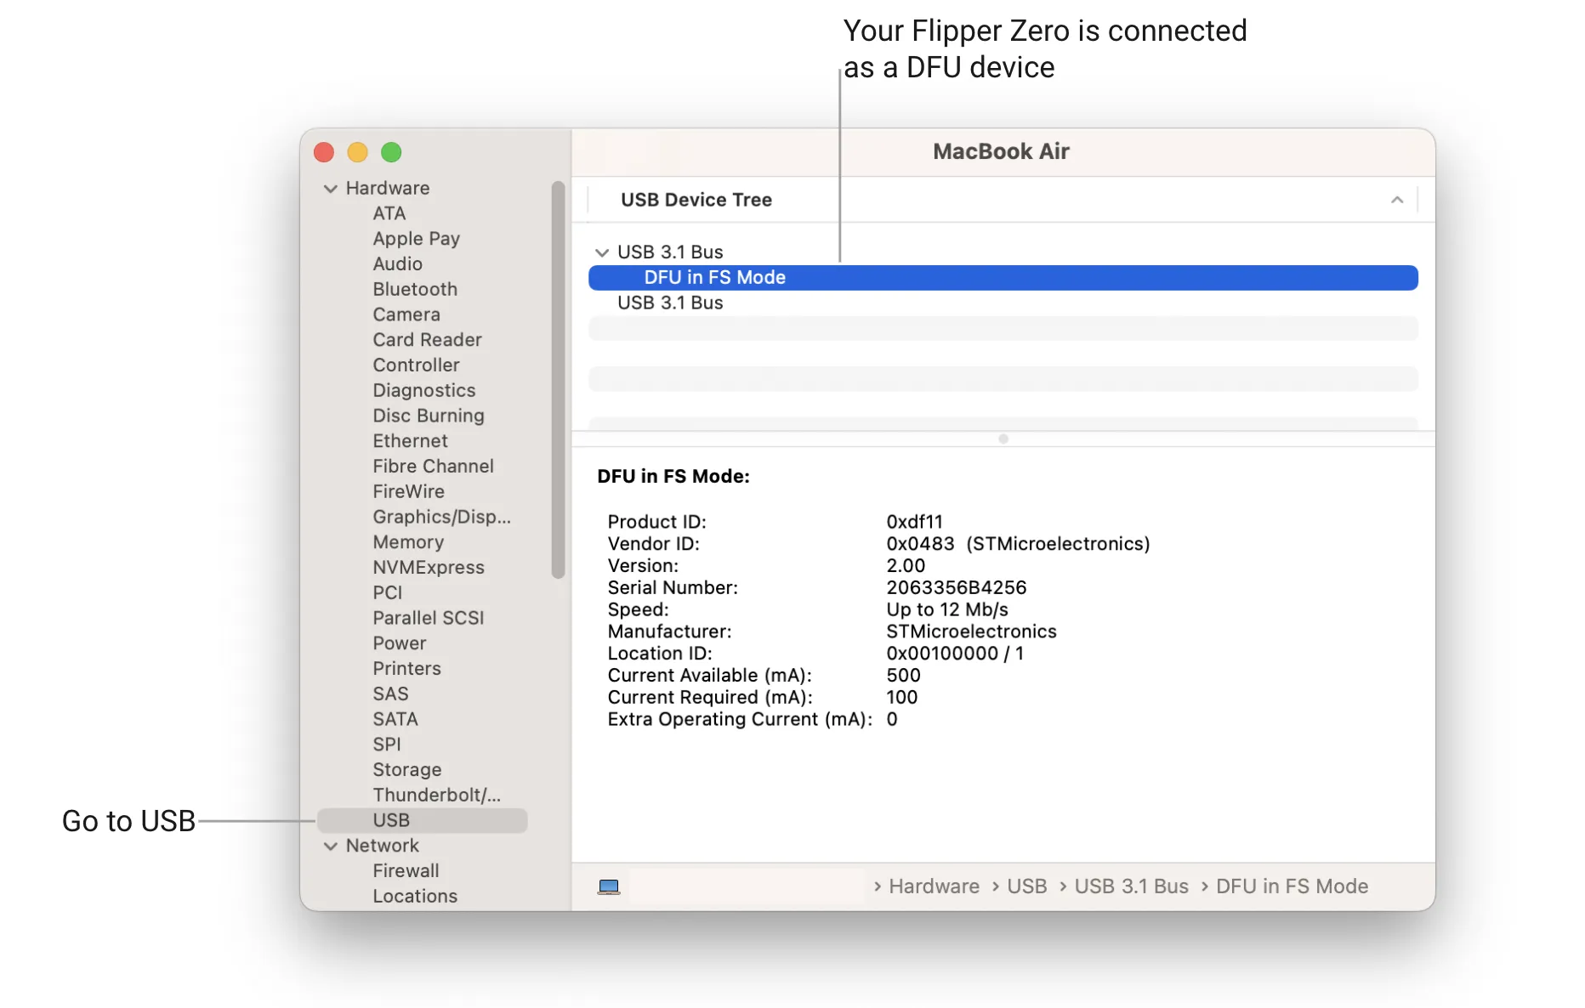Close the System Information window
Screen dimensions: 1585x1008
[324, 153]
